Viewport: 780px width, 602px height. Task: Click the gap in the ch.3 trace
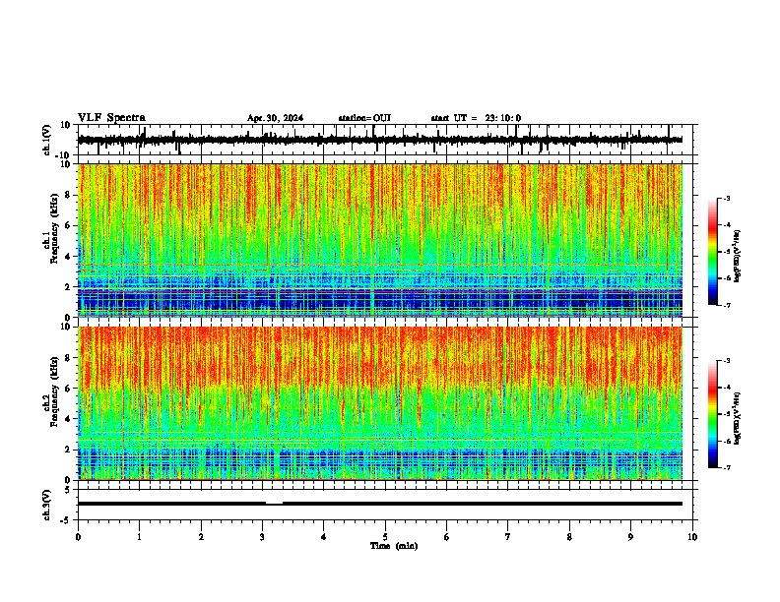[274, 504]
